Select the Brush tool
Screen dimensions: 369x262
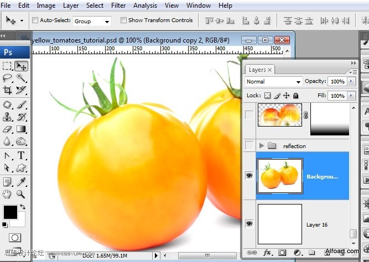[x=21, y=104]
